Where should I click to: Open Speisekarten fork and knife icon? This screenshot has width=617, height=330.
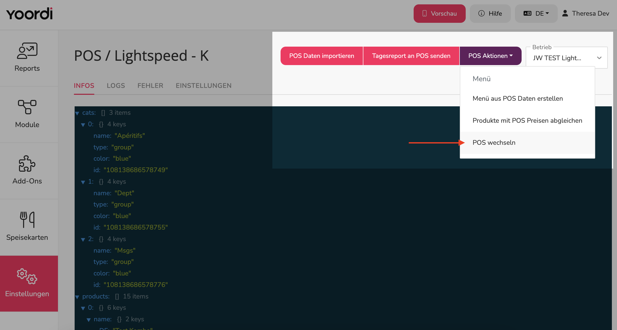click(27, 220)
